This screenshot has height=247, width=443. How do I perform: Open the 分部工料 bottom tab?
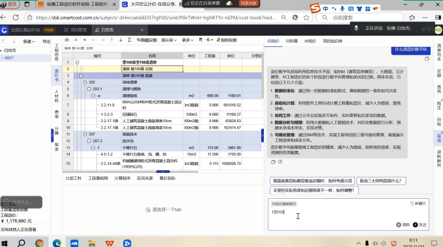[x=74, y=178]
